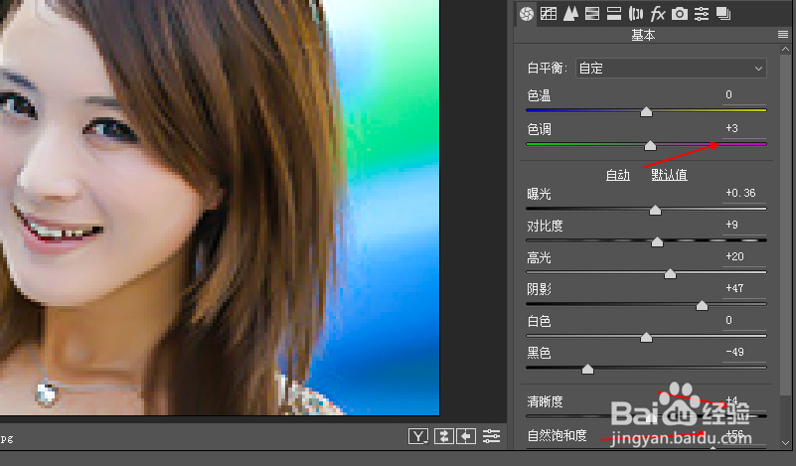Open the Basic panel tab icon

(x=527, y=14)
